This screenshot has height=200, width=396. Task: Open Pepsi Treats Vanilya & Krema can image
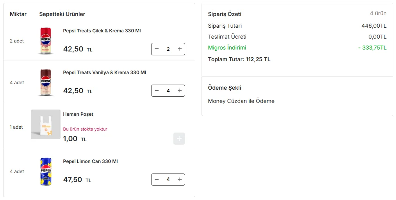[x=46, y=83]
